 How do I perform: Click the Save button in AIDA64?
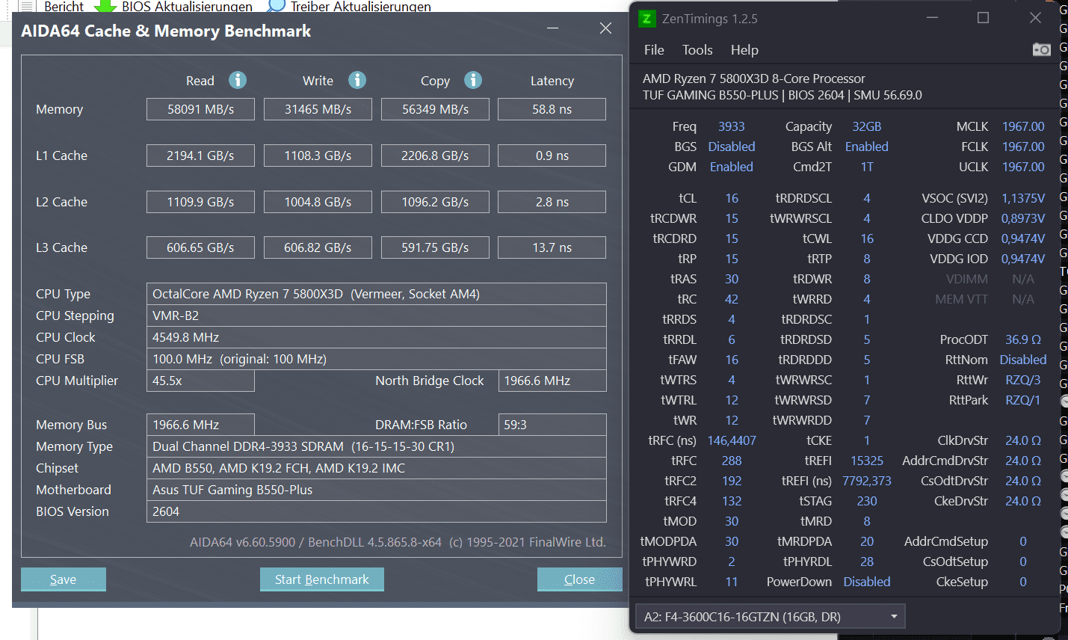[x=64, y=579]
